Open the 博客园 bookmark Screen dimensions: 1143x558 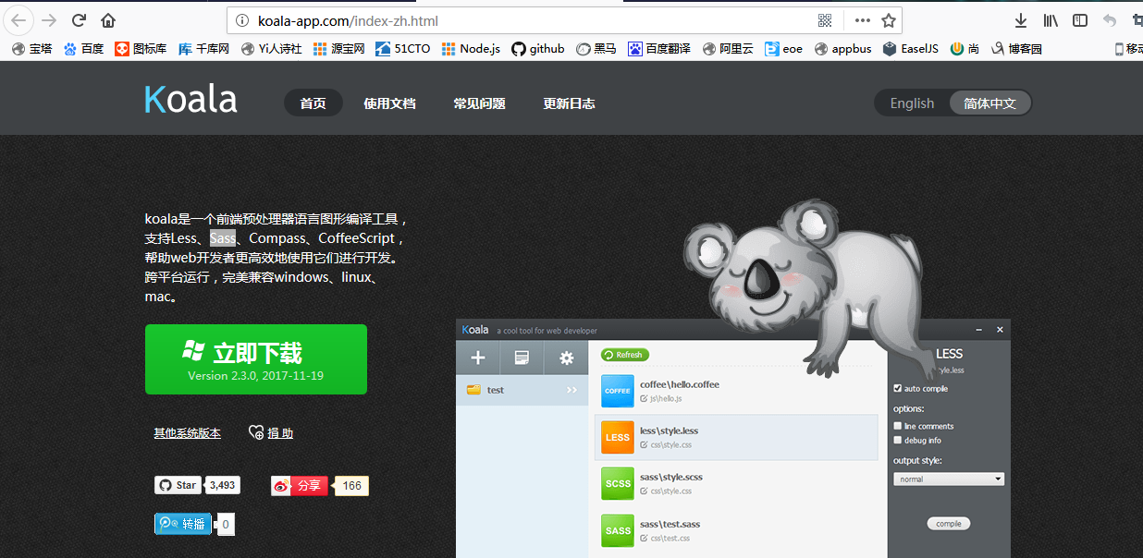point(1016,49)
